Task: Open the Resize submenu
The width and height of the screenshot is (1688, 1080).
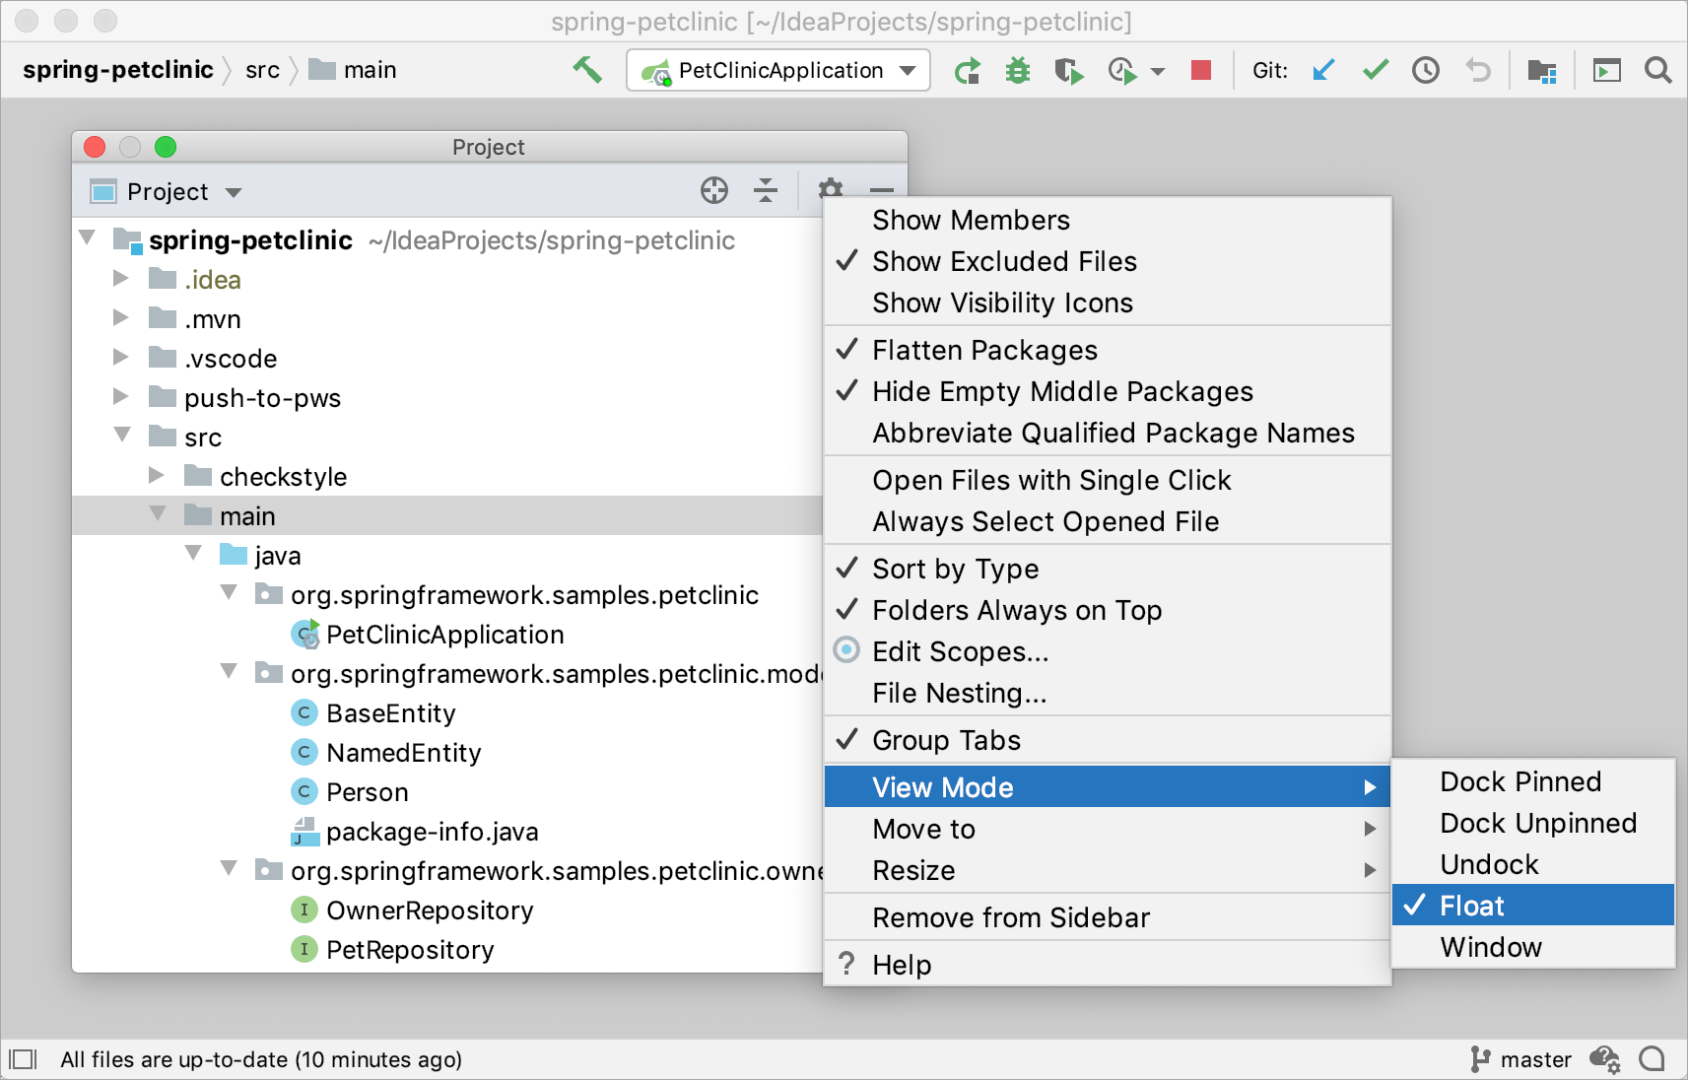Action: [1108, 870]
